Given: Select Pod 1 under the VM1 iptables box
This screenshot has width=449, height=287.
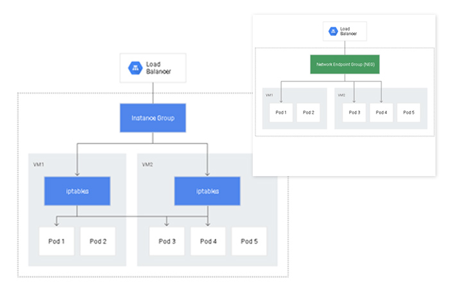Looking at the screenshot, I should click(x=56, y=242).
